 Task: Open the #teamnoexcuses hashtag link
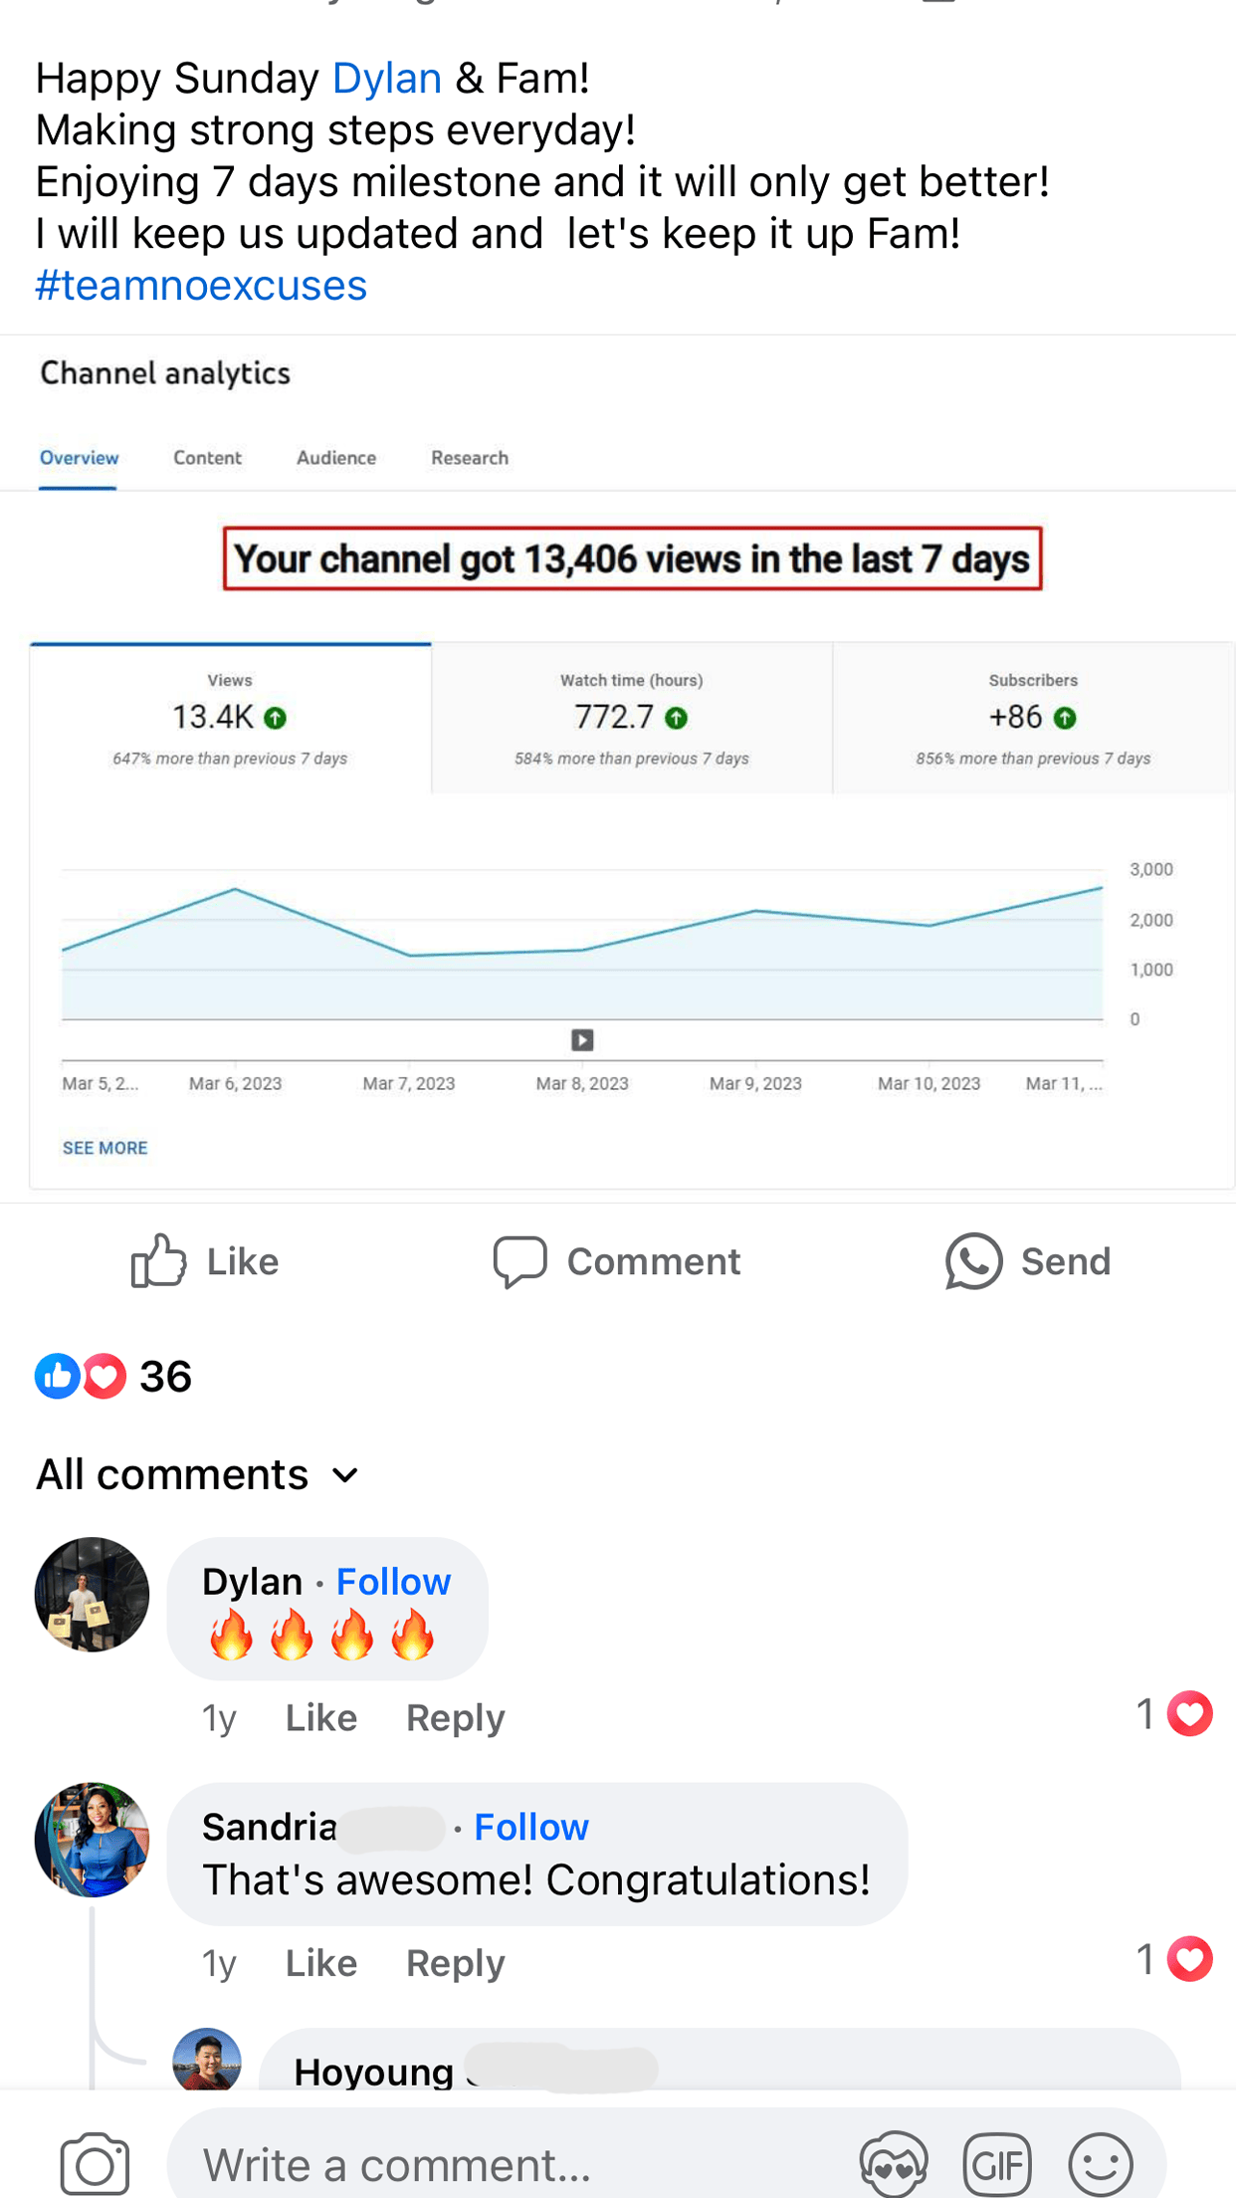[201, 286]
